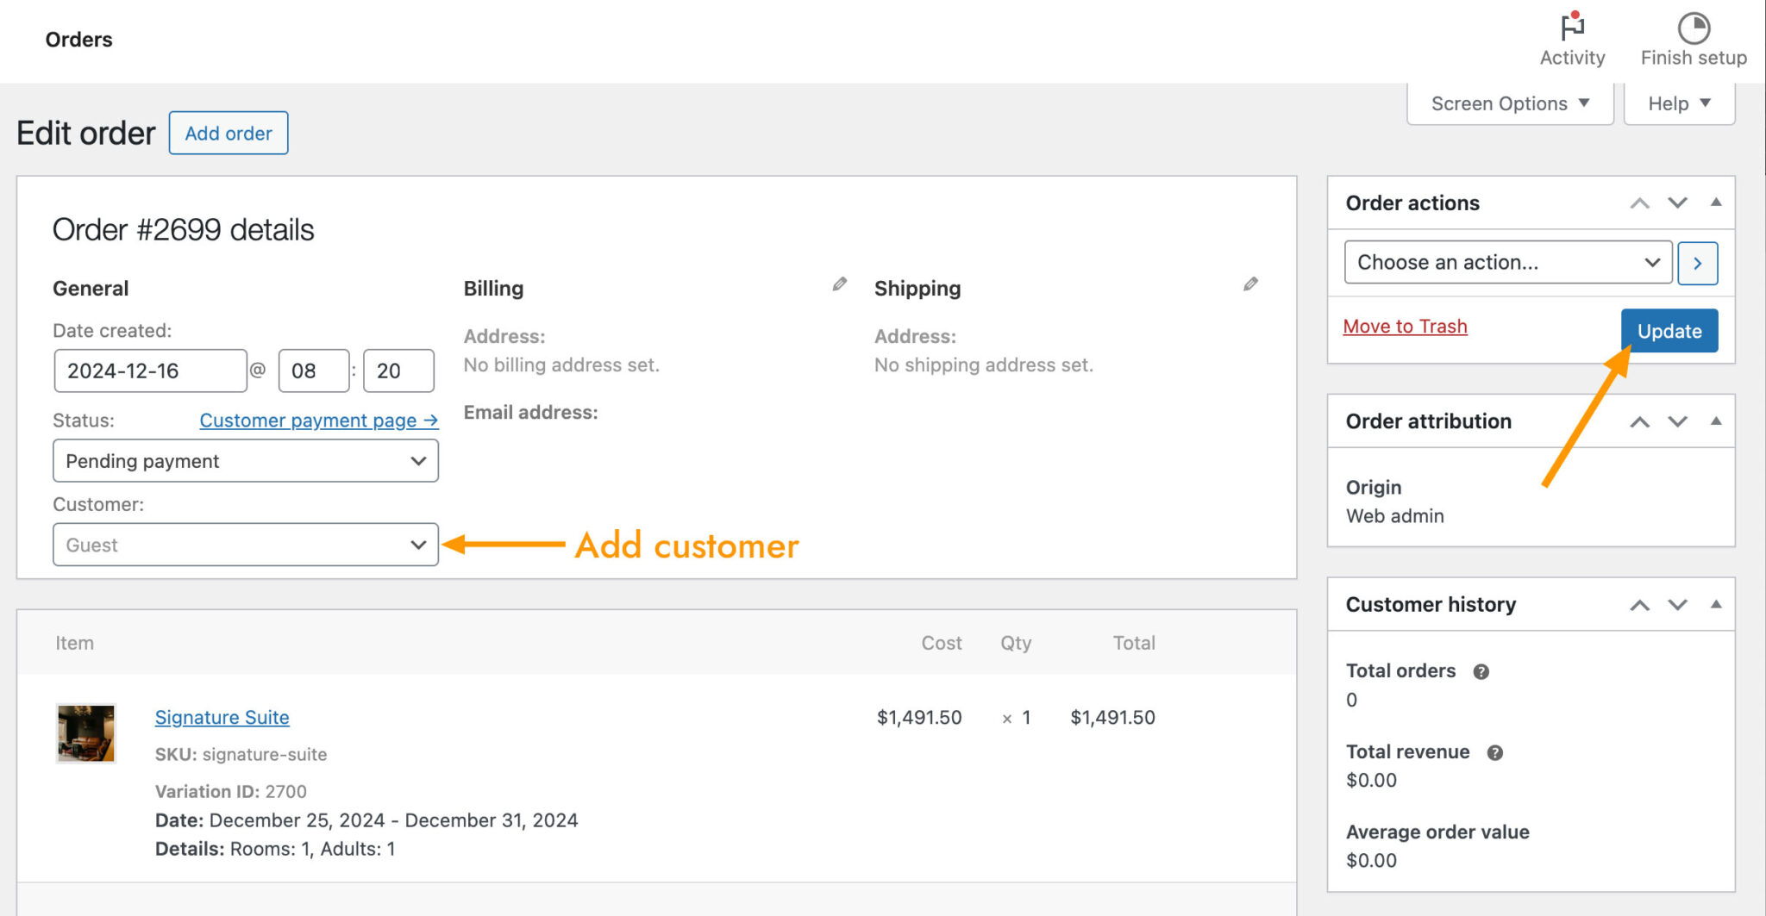1766x916 pixels.
Task: Move Order attribution panel up
Action: [x=1639, y=421]
